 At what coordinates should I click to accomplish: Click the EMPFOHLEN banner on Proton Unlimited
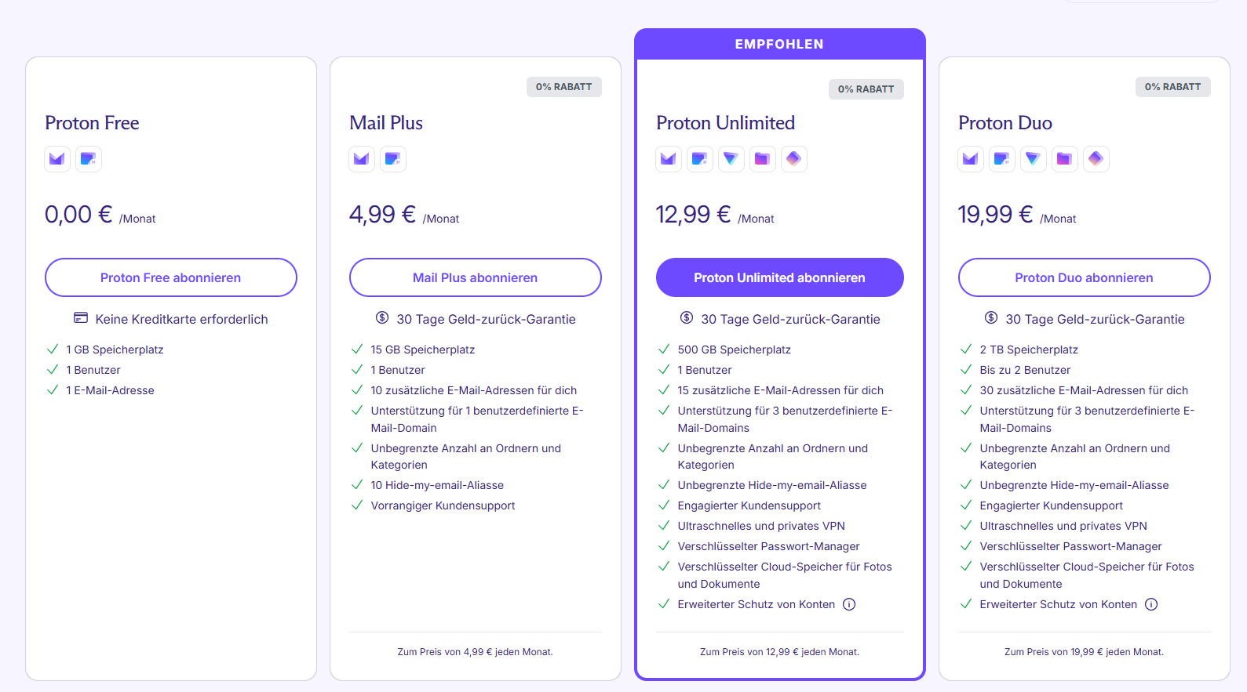[780, 44]
